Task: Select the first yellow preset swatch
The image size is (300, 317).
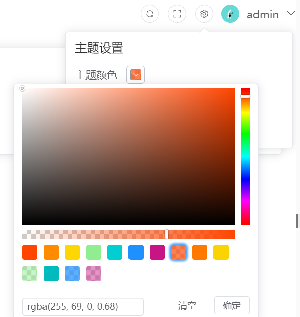Action: tap(72, 252)
